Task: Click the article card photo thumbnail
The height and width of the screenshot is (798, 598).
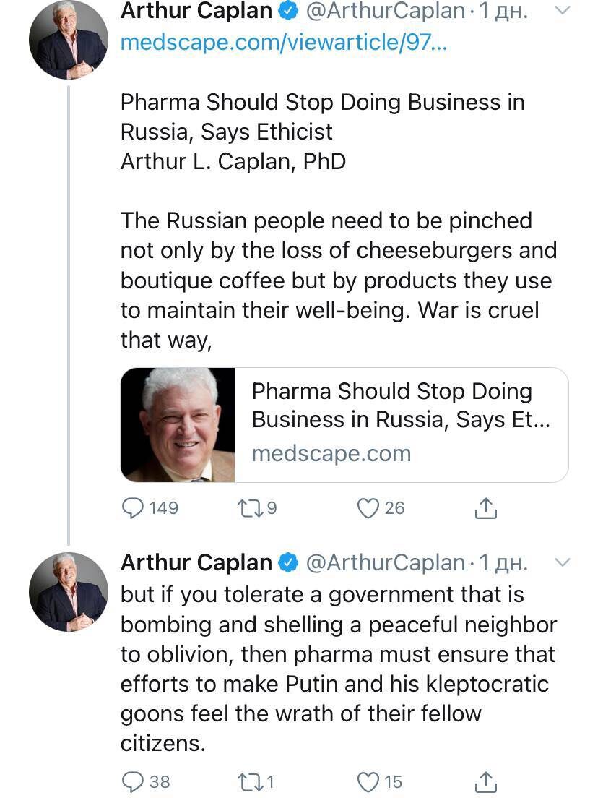Action: coord(178,424)
